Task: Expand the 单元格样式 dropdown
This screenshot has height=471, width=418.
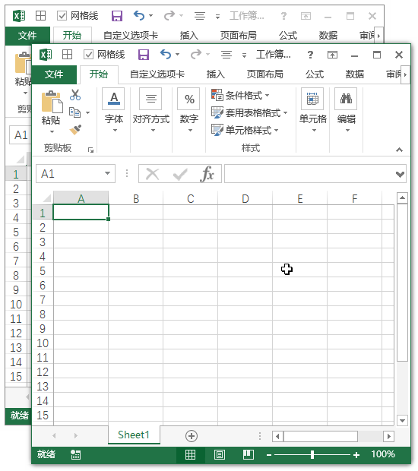Action: click(277, 131)
